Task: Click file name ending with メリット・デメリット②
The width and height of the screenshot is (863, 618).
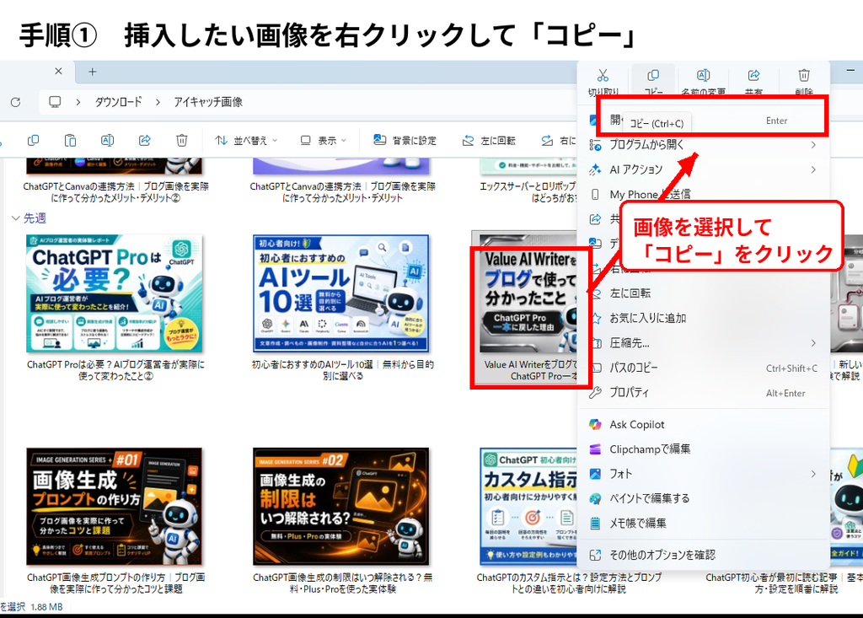Action: point(115,192)
